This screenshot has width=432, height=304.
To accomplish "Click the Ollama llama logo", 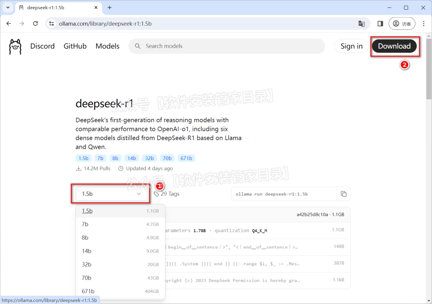I will [x=15, y=46].
